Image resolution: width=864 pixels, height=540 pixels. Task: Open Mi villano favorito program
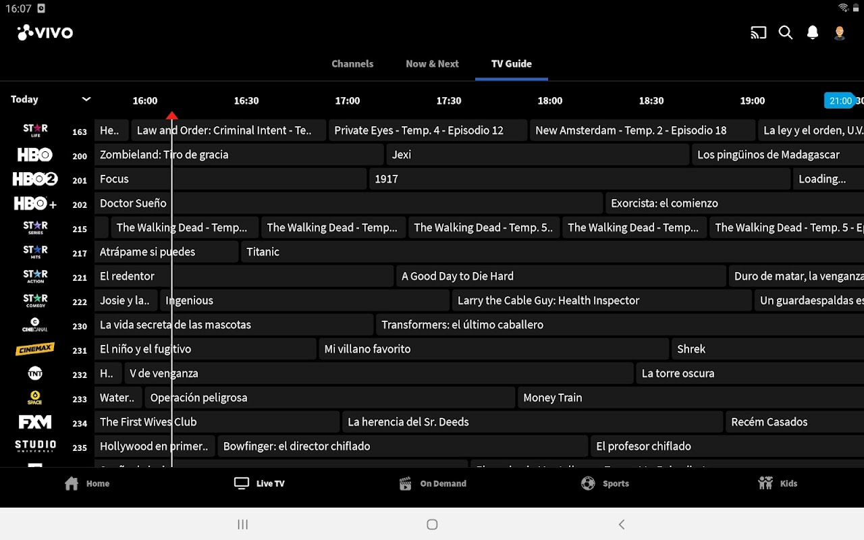(x=494, y=349)
